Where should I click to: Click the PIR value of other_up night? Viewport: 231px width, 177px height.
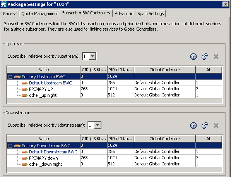click(x=120, y=95)
